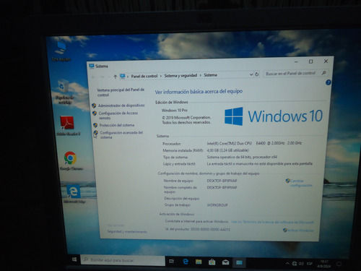Click ESP language indicator
361x271 pixels.
tap(310, 264)
